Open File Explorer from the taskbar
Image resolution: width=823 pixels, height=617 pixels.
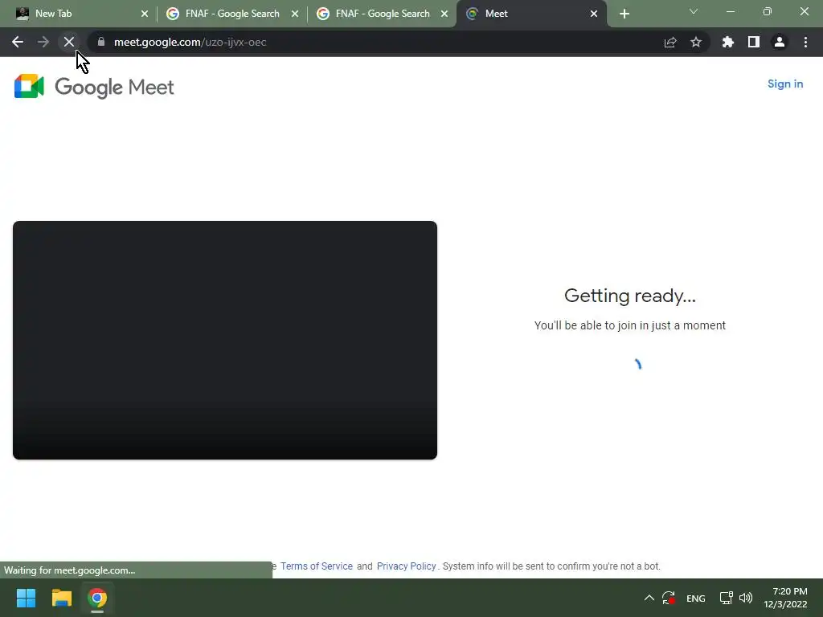click(61, 598)
